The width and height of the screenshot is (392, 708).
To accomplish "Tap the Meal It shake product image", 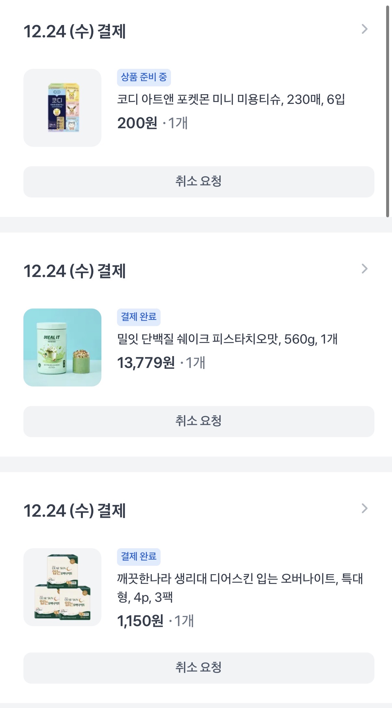I will [x=62, y=348].
